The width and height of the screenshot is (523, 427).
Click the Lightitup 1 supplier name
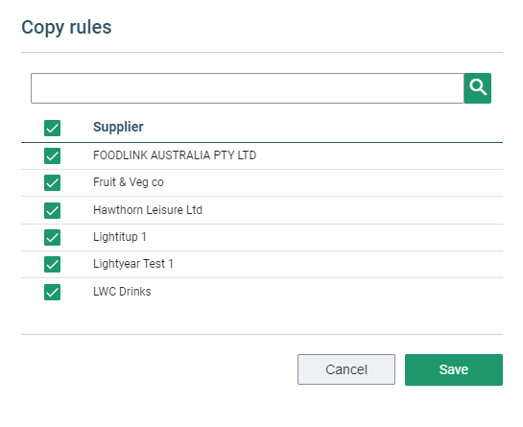point(120,237)
